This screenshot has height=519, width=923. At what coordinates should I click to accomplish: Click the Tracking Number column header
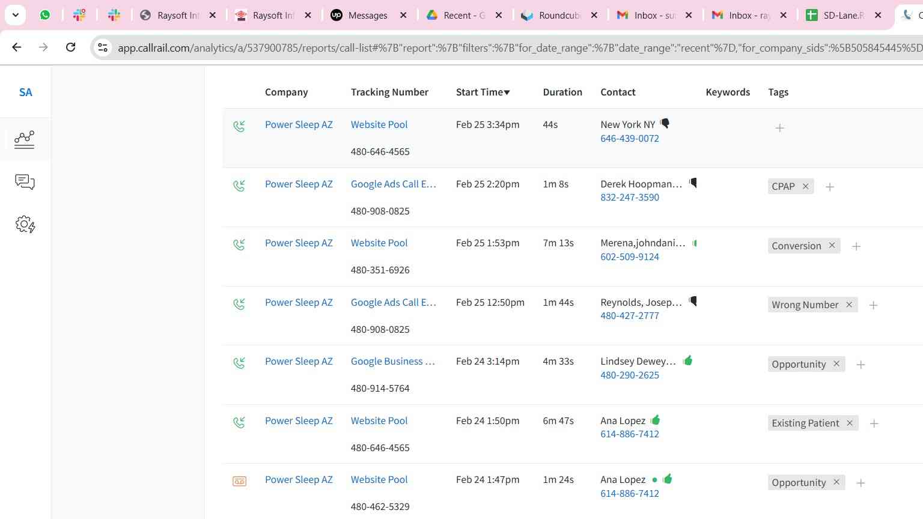pyautogui.click(x=389, y=92)
